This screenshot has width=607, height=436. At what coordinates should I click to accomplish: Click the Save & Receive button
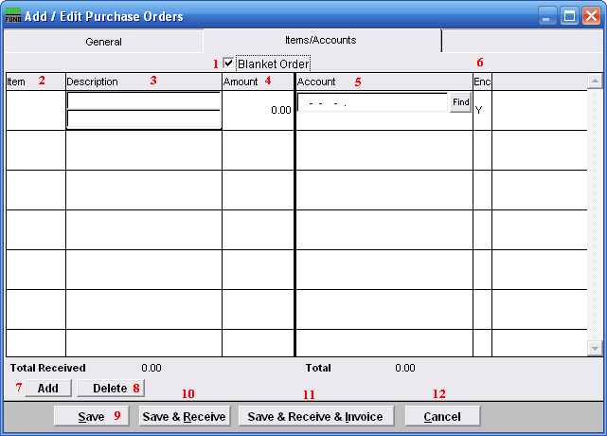pyautogui.click(x=184, y=416)
